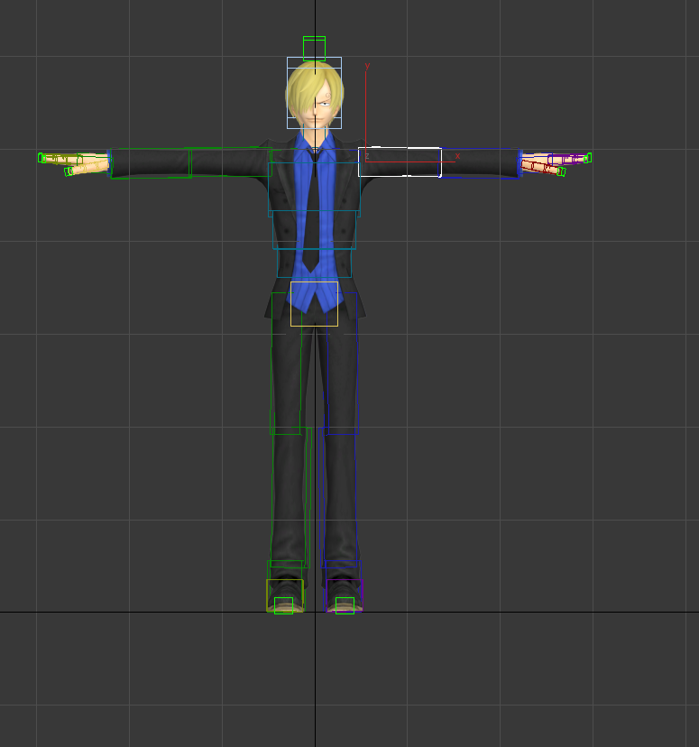This screenshot has height=747, width=699.
Task: Click the Z axis label on the gizmo
Action: (x=367, y=157)
